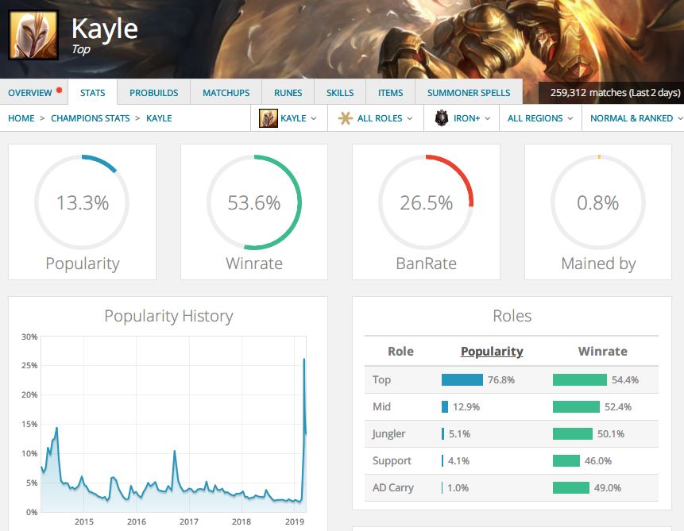Click the Top winrate bar 54.4%
Screen dimensions: 684x531
[x=580, y=379]
